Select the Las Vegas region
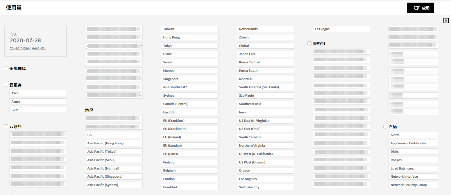This screenshot has height=195, width=451. click(x=341, y=29)
